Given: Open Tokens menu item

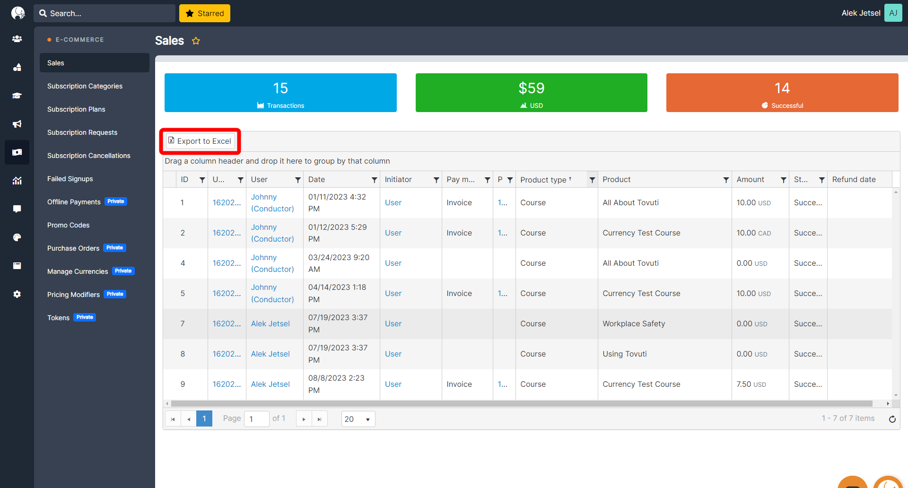Looking at the screenshot, I should click(59, 318).
